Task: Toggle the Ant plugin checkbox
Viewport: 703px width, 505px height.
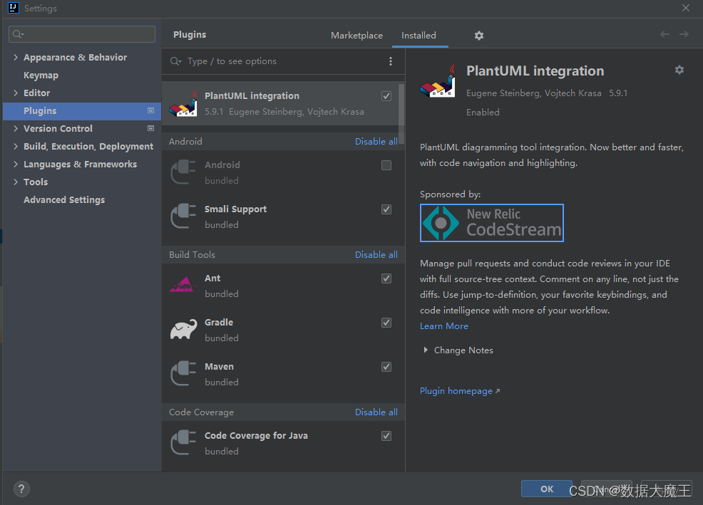Action: click(x=386, y=278)
